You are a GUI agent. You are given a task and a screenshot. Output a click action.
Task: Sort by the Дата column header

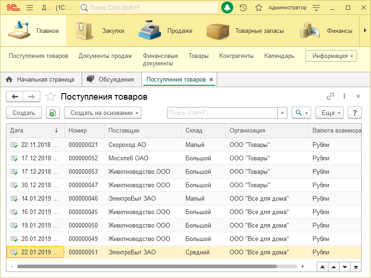coord(36,131)
